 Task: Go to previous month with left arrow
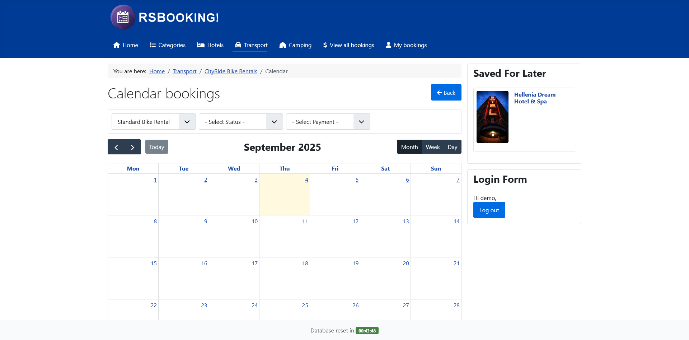pyautogui.click(x=116, y=147)
